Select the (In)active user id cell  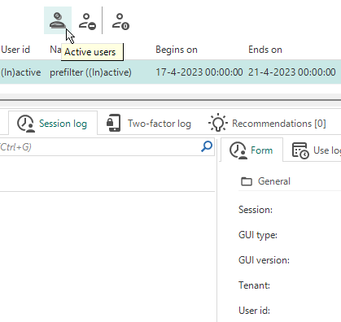(21, 72)
